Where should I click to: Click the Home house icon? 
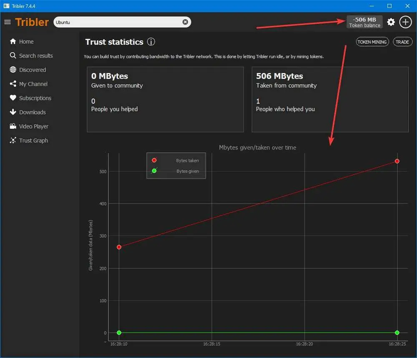click(x=13, y=42)
